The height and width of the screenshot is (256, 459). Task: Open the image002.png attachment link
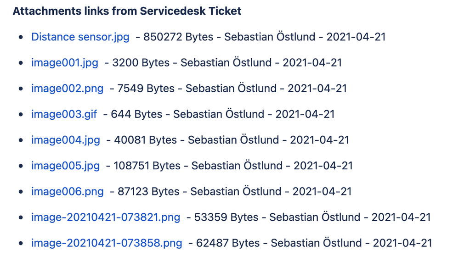(x=68, y=89)
